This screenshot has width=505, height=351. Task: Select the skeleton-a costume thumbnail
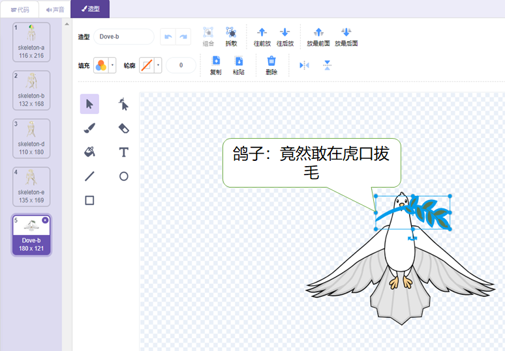[x=31, y=42]
